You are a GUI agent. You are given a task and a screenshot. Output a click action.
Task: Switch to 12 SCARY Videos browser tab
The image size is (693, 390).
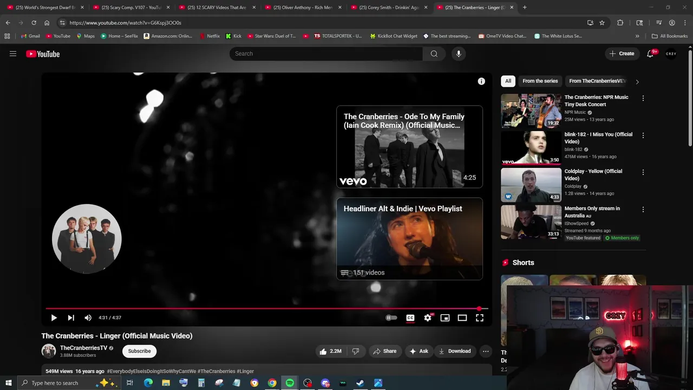coord(217,8)
